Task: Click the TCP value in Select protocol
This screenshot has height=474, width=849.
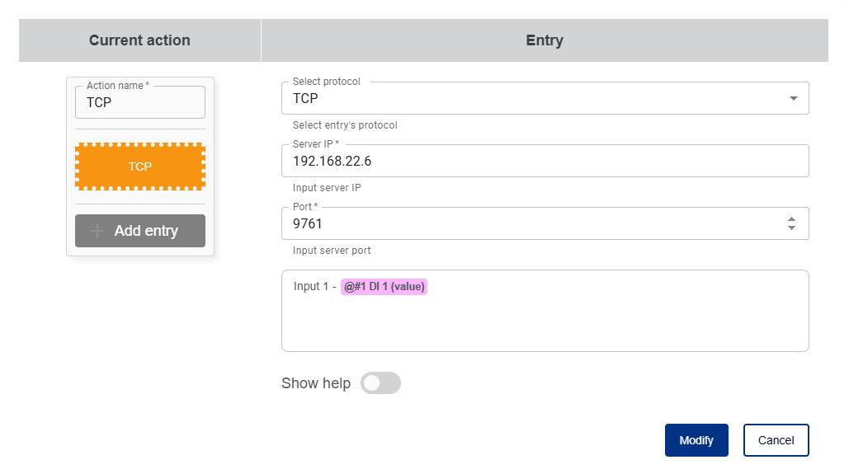Action: (x=306, y=98)
